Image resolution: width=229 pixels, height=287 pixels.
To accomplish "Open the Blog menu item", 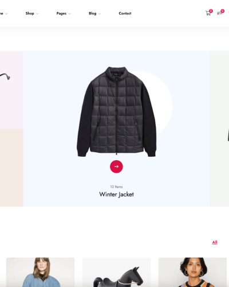I will tap(93, 13).
